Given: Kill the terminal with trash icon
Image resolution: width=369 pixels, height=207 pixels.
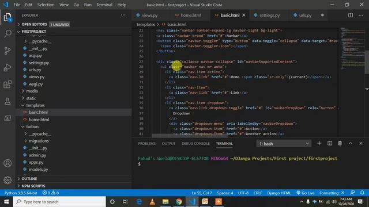Looking at the screenshot, I should (340, 143).
